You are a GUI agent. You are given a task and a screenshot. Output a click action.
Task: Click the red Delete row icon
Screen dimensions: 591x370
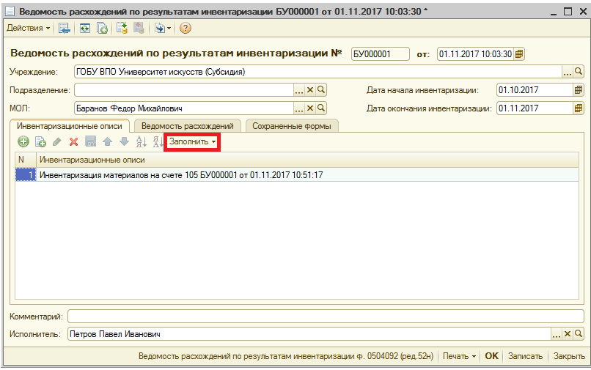[x=73, y=141]
